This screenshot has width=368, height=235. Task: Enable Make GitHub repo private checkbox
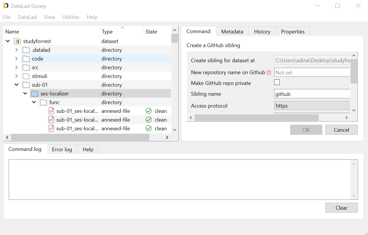point(277,82)
